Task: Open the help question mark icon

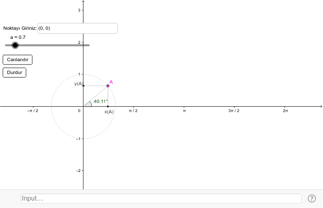Action: tap(312, 198)
